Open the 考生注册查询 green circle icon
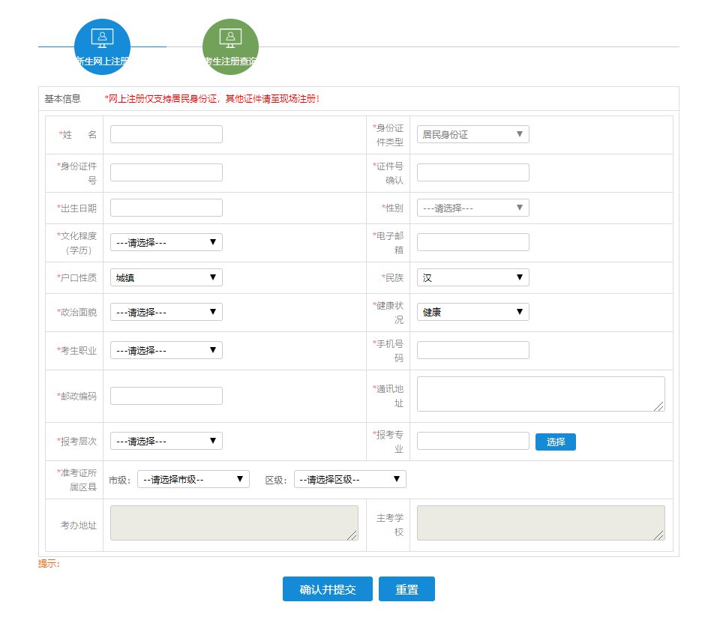This screenshot has height=617, width=714. click(x=230, y=46)
